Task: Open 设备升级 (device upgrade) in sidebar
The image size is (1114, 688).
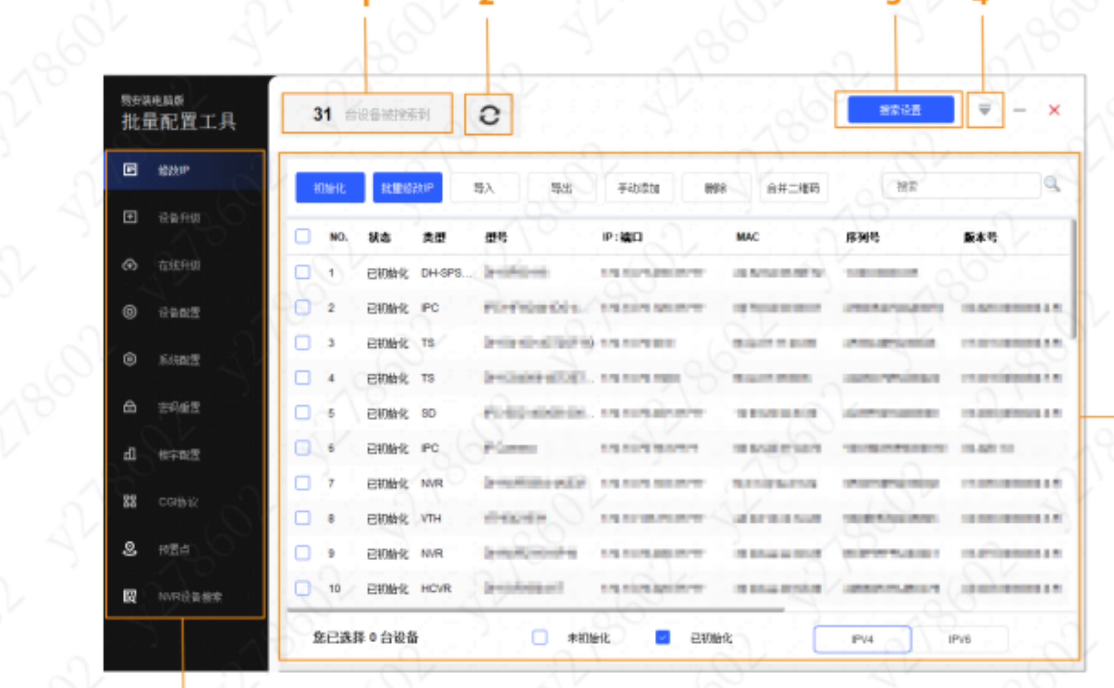Action: 178,217
